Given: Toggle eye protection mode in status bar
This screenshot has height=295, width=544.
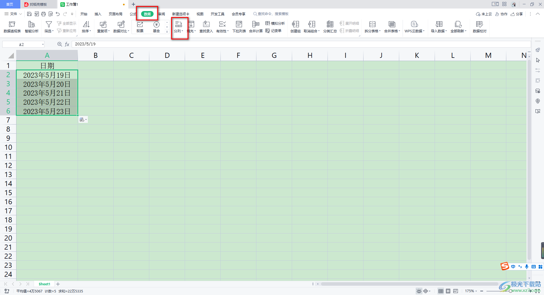Looking at the screenshot, I should pos(419,291).
